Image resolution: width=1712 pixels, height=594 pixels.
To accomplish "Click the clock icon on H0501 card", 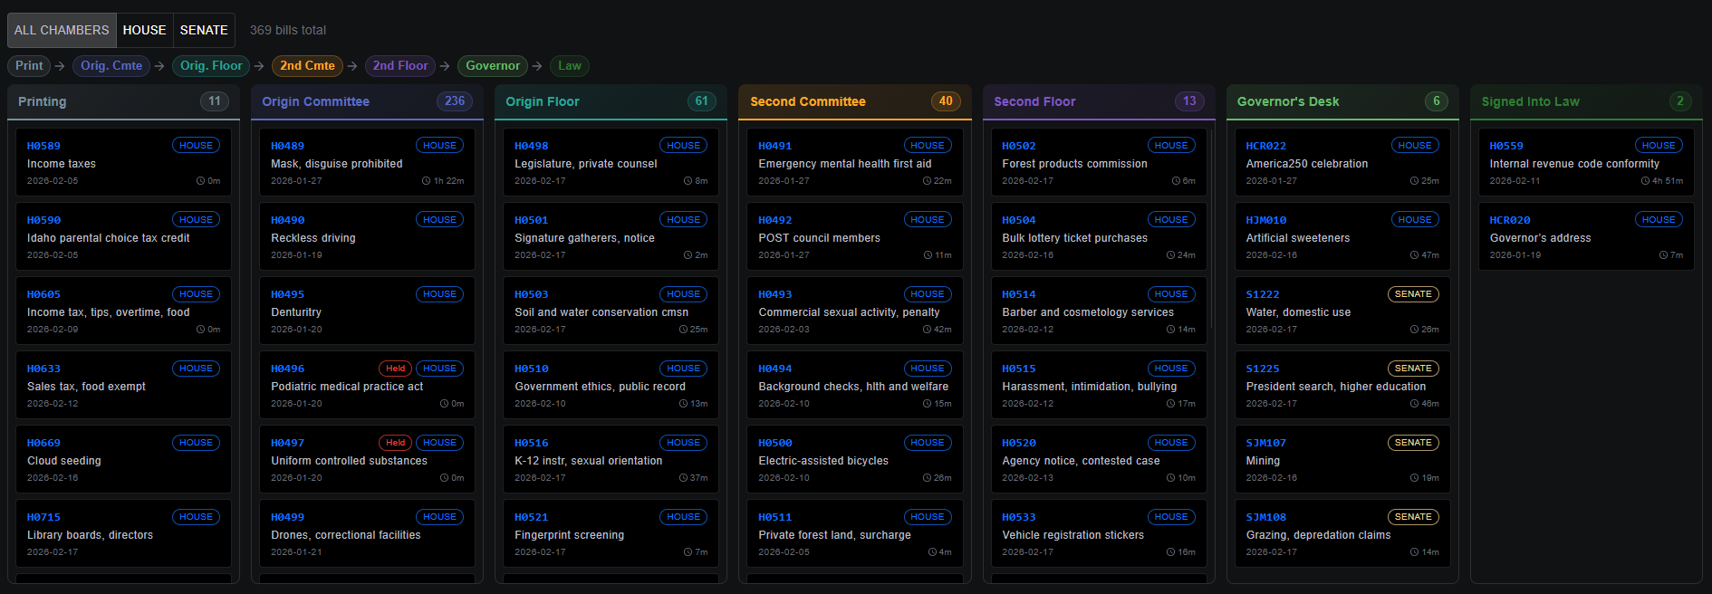I will [x=688, y=255].
